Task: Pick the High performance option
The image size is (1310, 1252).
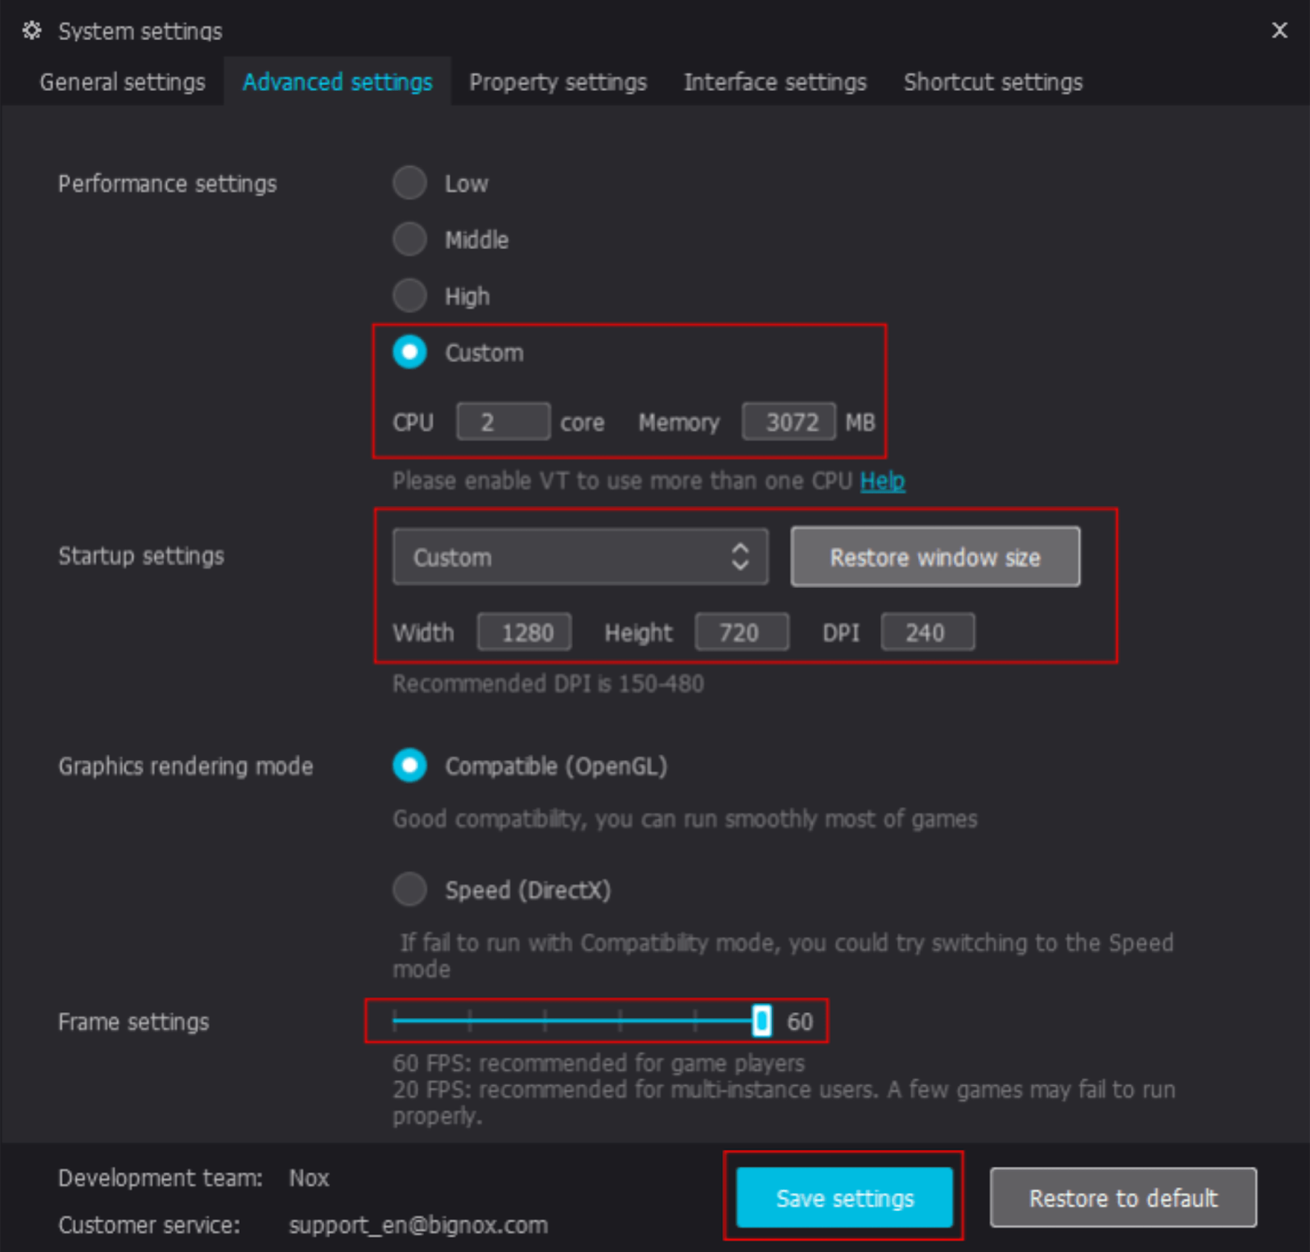Action: [x=409, y=296]
